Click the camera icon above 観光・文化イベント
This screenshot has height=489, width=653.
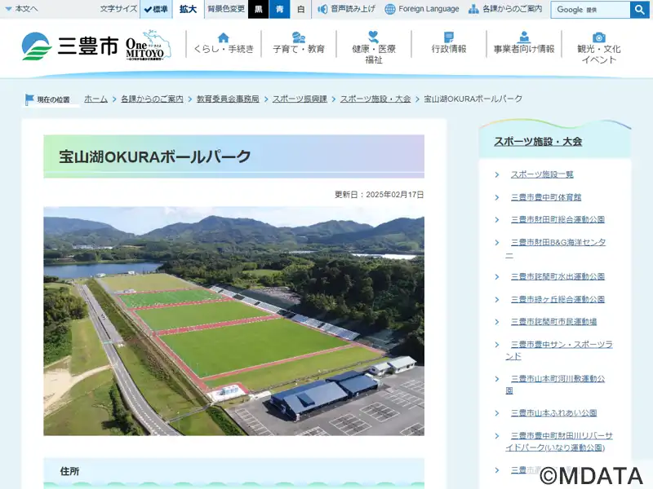pos(599,37)
